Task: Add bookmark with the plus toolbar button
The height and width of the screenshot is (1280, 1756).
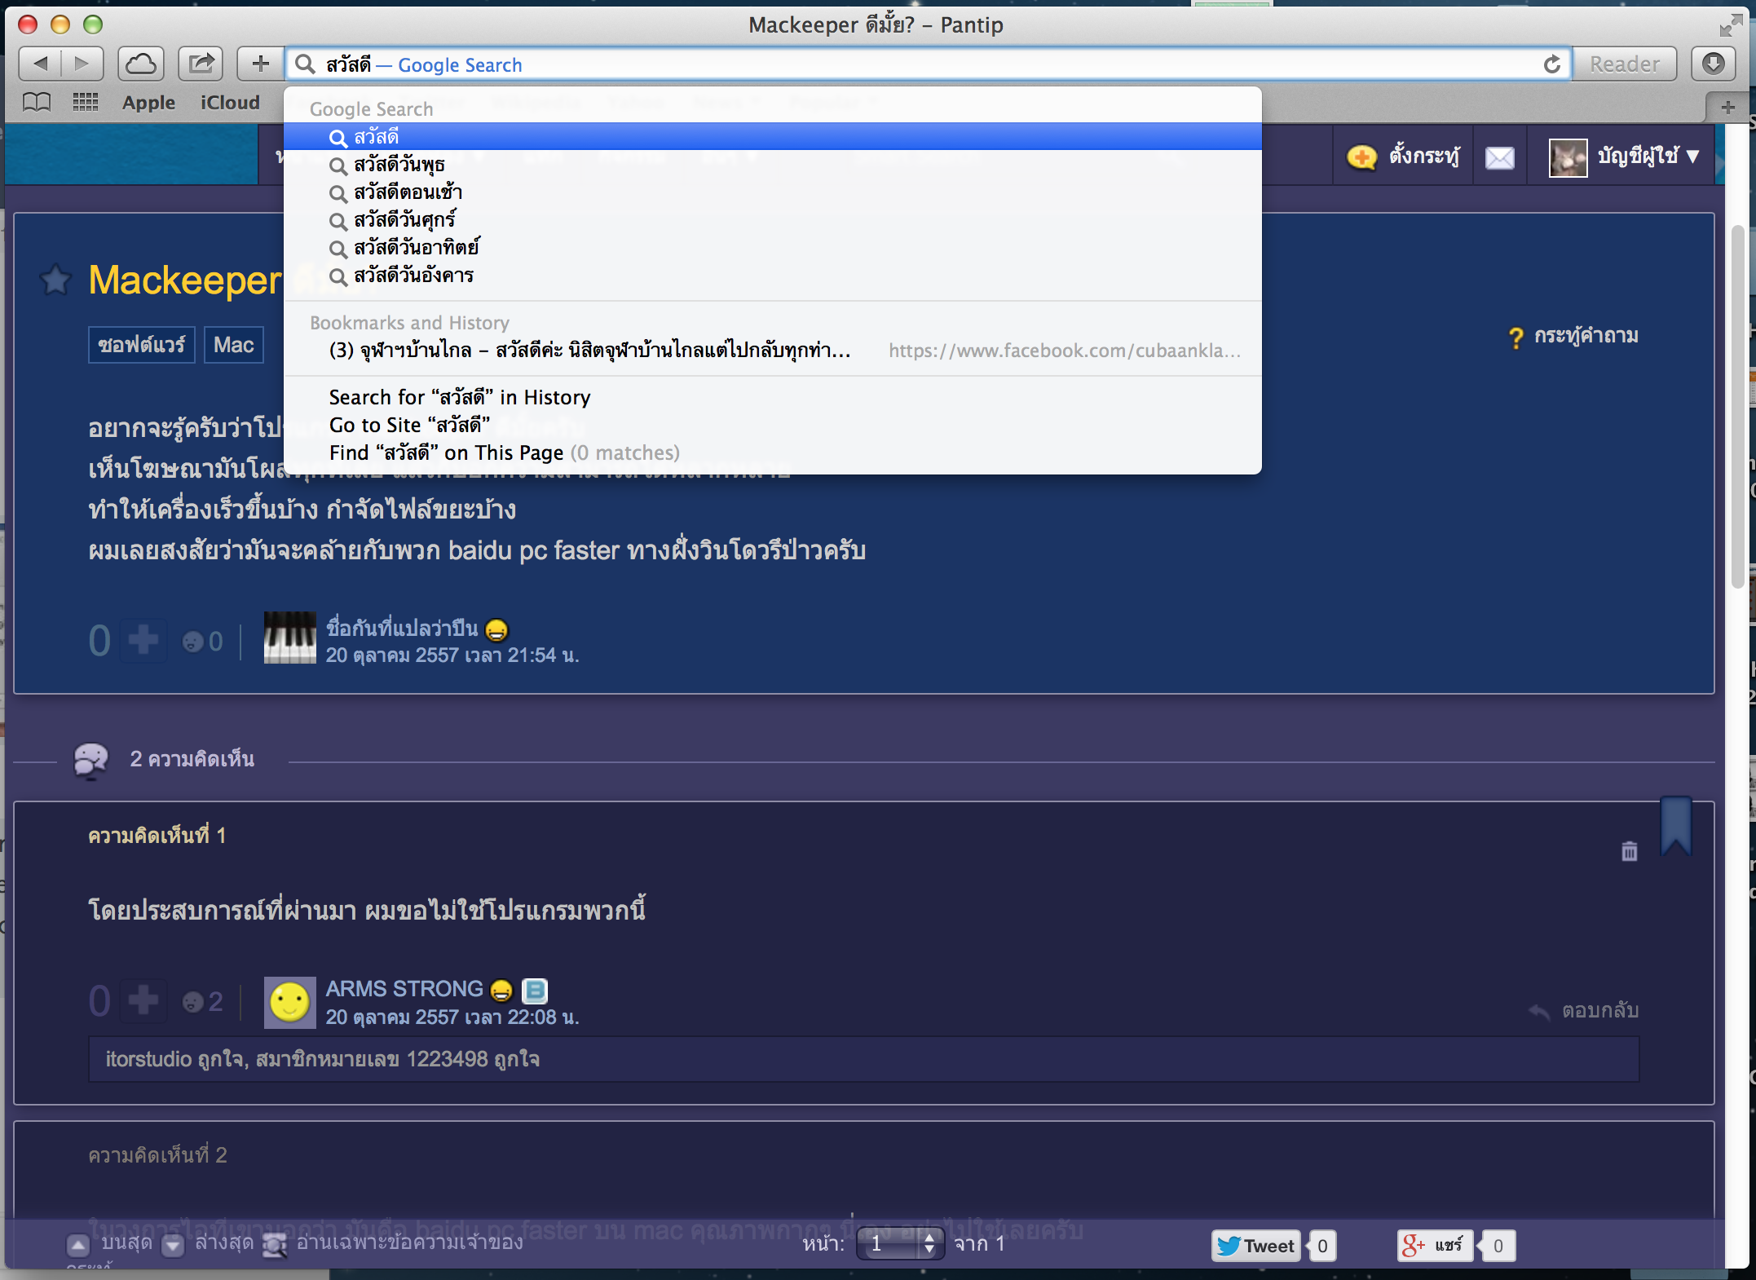Action: coord(260,64)
